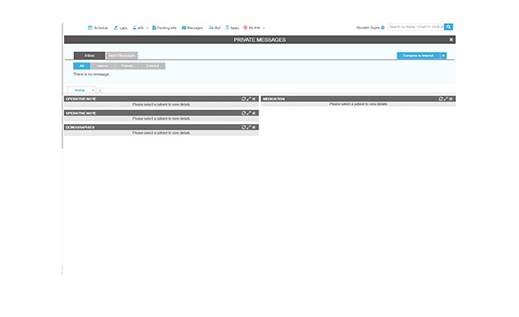Click the Compose to Internal button
Viewport: 519px width, 317px height.
(419, 55)
